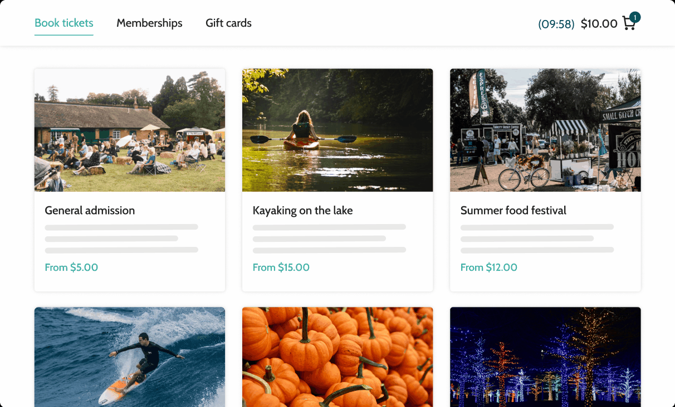Click the kayaking lake photo
This screenshot has height=407, width=675.
tap(337, 130)
